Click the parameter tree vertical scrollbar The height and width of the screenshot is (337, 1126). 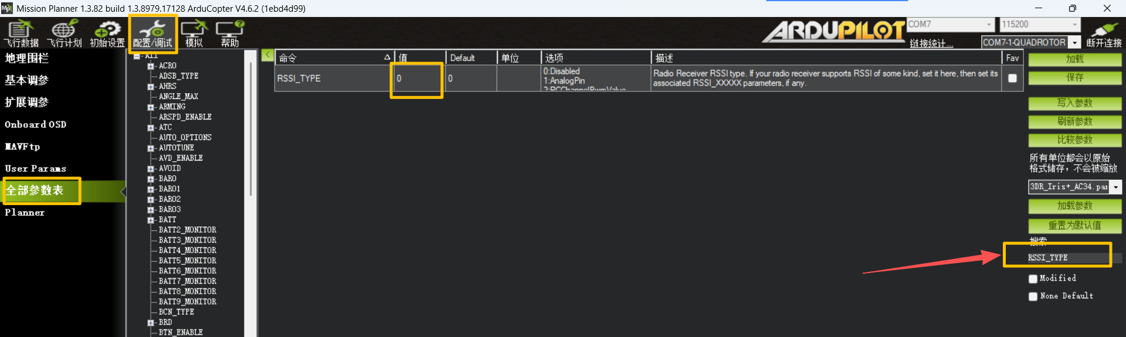(251, 129)
